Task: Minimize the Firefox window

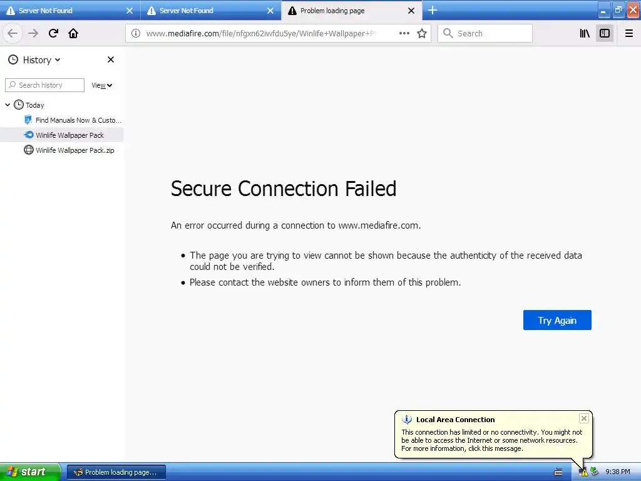Action: click(x=603, y=10)
